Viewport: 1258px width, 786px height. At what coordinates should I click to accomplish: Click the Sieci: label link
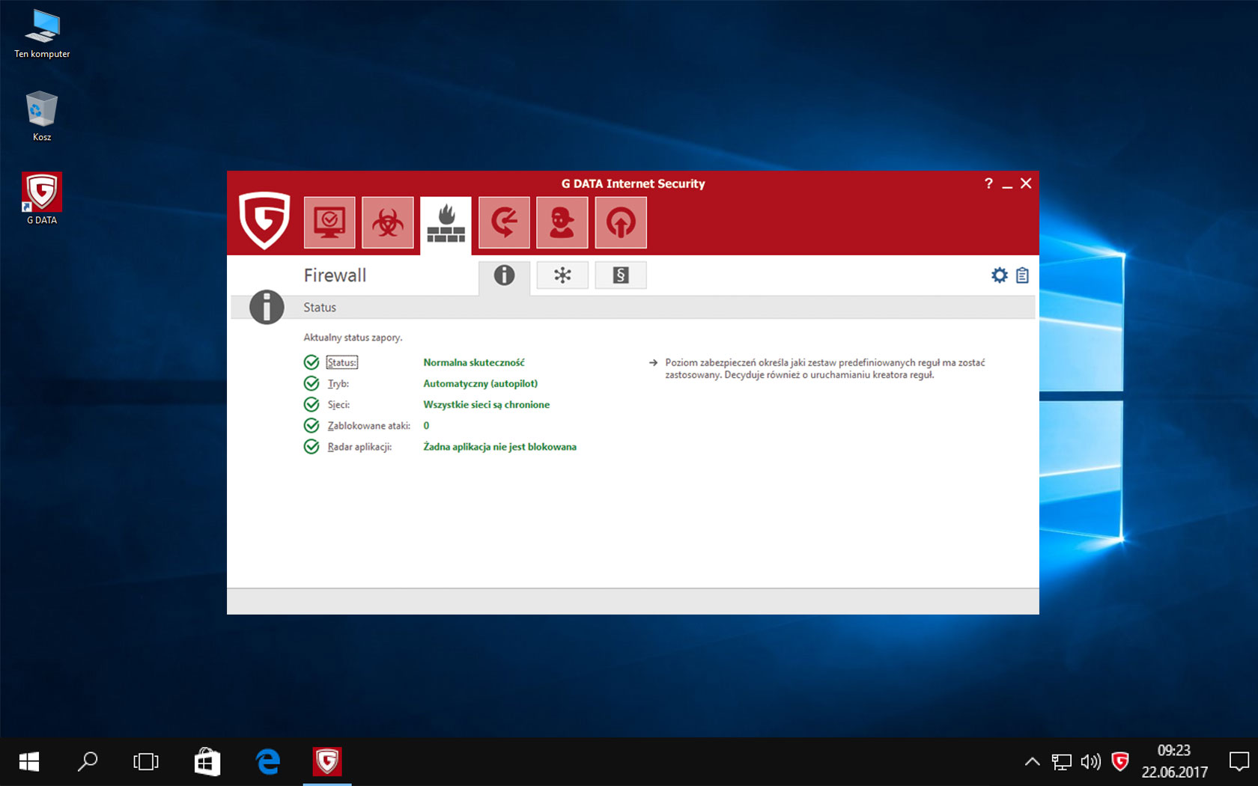[x=338, y=404]
